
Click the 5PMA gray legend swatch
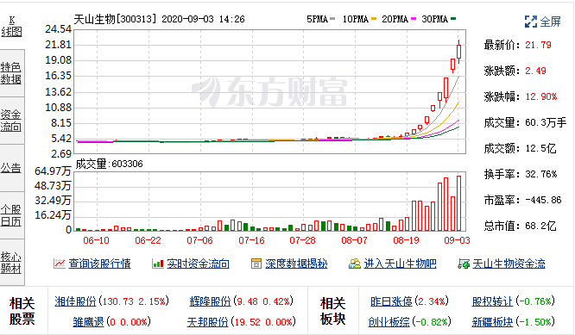pyautogui.click(x=332, y=19)
